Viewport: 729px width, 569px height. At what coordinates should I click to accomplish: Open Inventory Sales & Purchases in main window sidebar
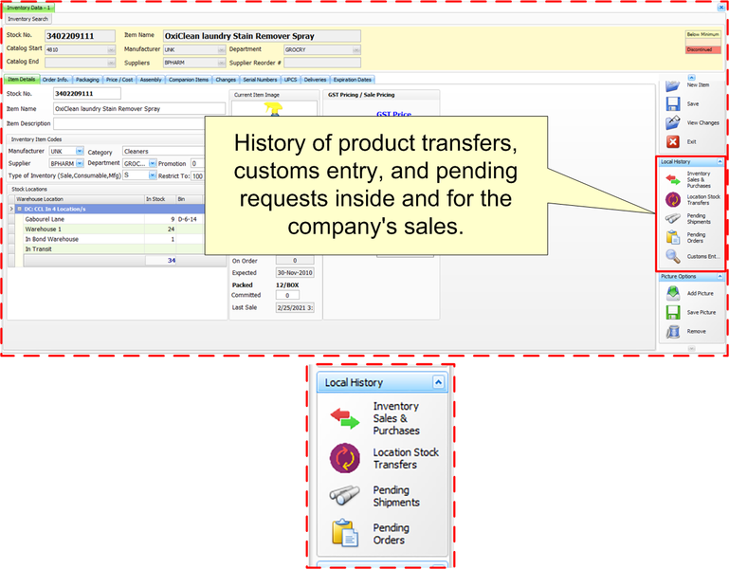(673, 179)
